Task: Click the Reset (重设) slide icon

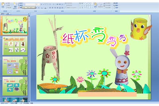Action: [19, 5]
